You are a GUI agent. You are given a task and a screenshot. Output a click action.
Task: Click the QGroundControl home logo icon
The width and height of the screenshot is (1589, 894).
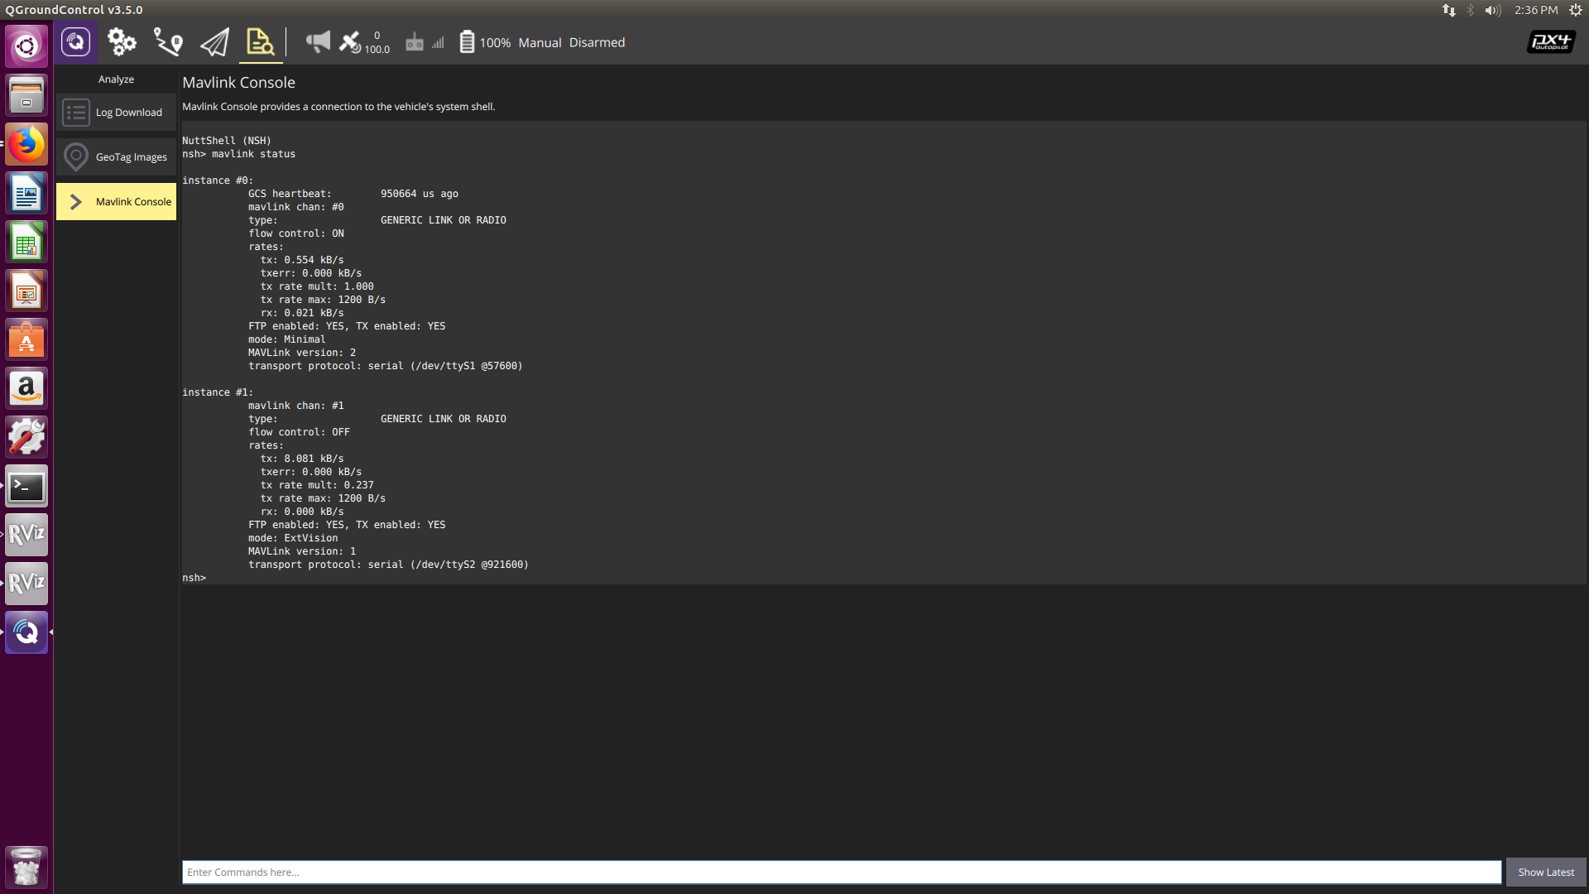pos(75,42)
